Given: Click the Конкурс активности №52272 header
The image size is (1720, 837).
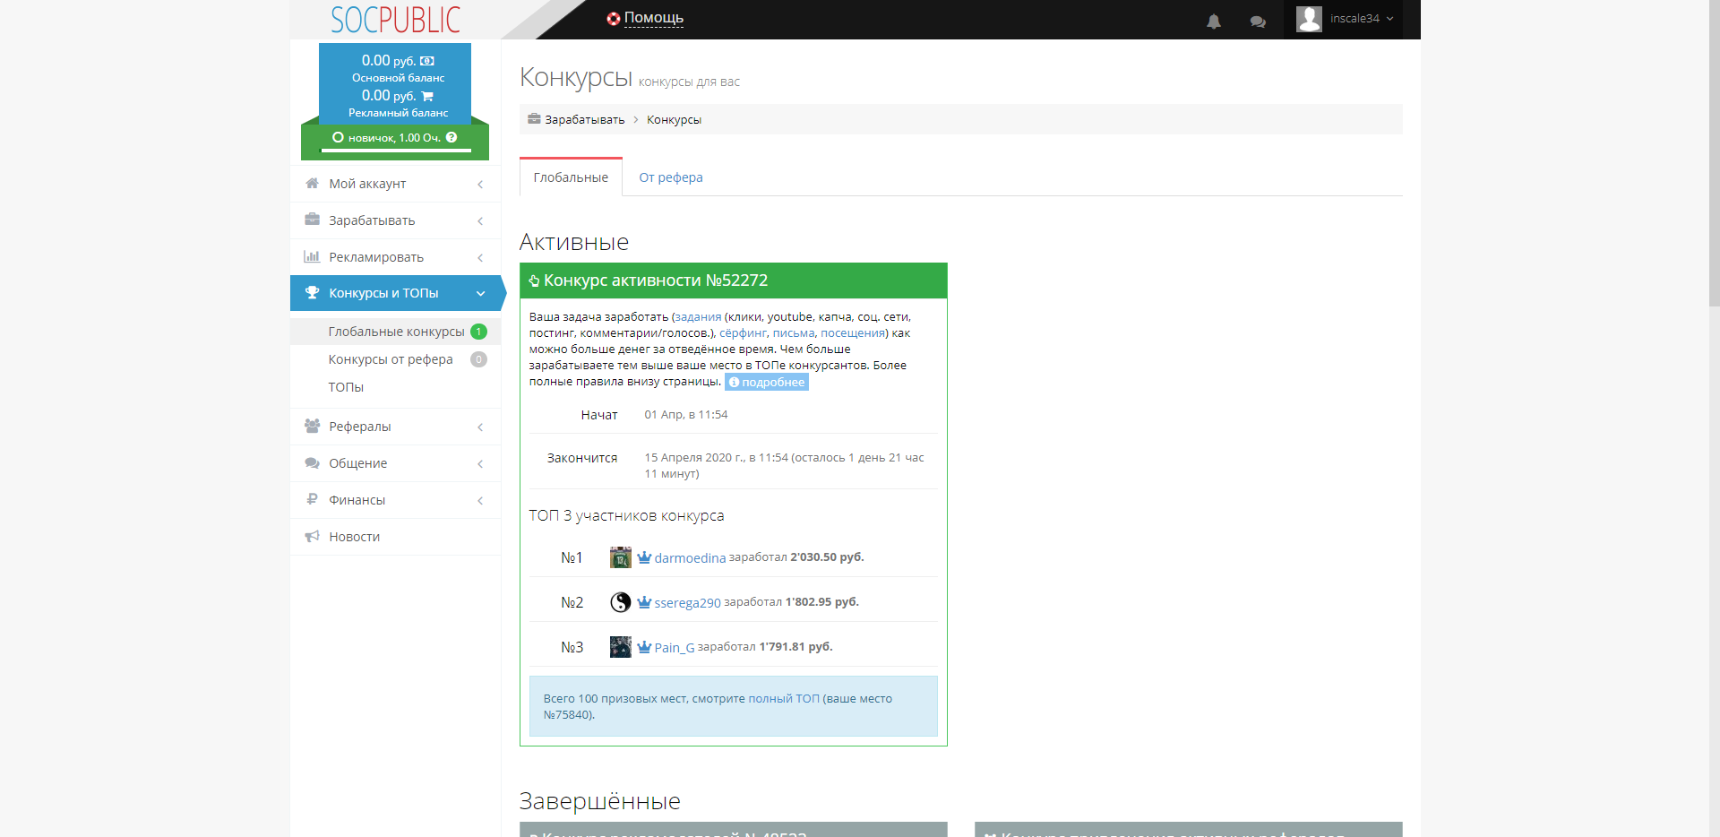Looking at the screenshot, I should point(734,280).
